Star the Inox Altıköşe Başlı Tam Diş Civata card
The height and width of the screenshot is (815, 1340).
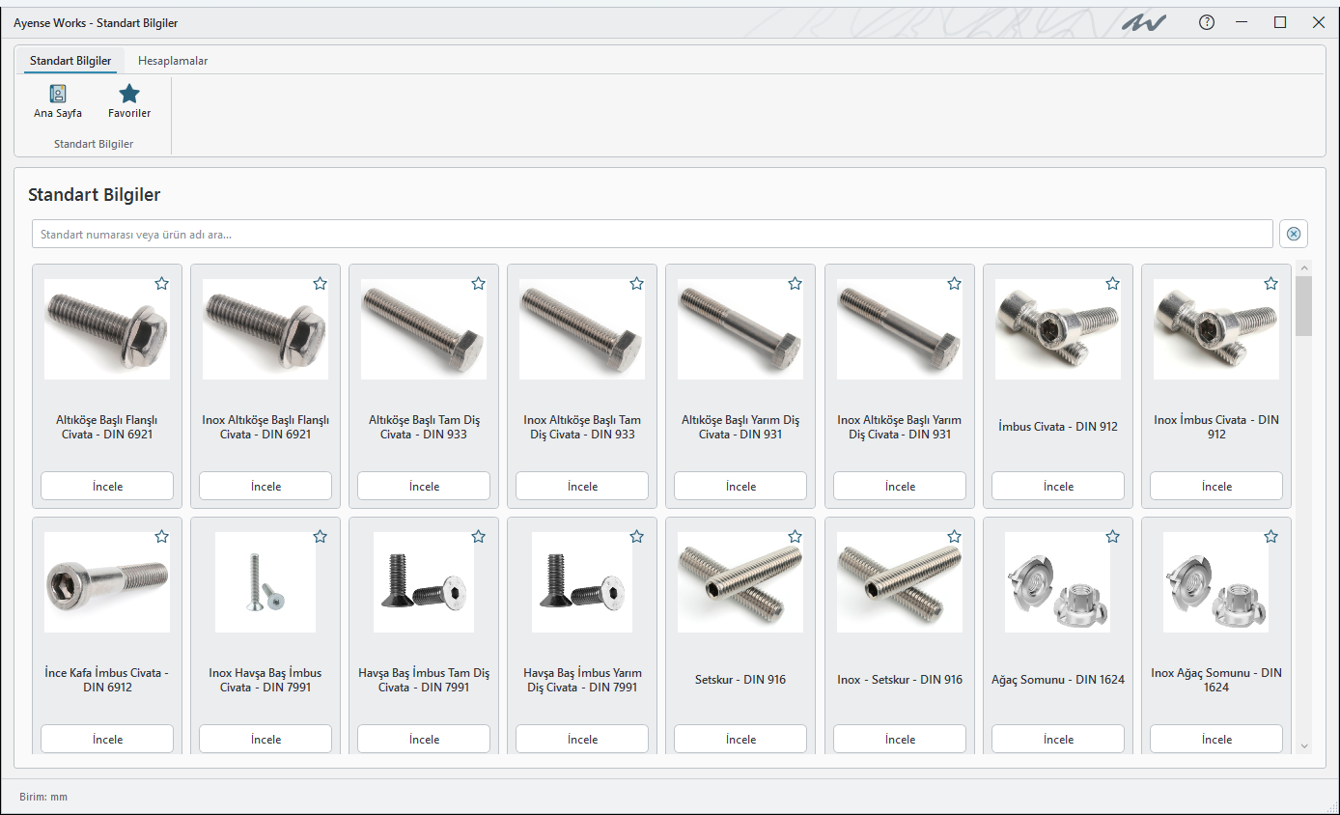637,283
